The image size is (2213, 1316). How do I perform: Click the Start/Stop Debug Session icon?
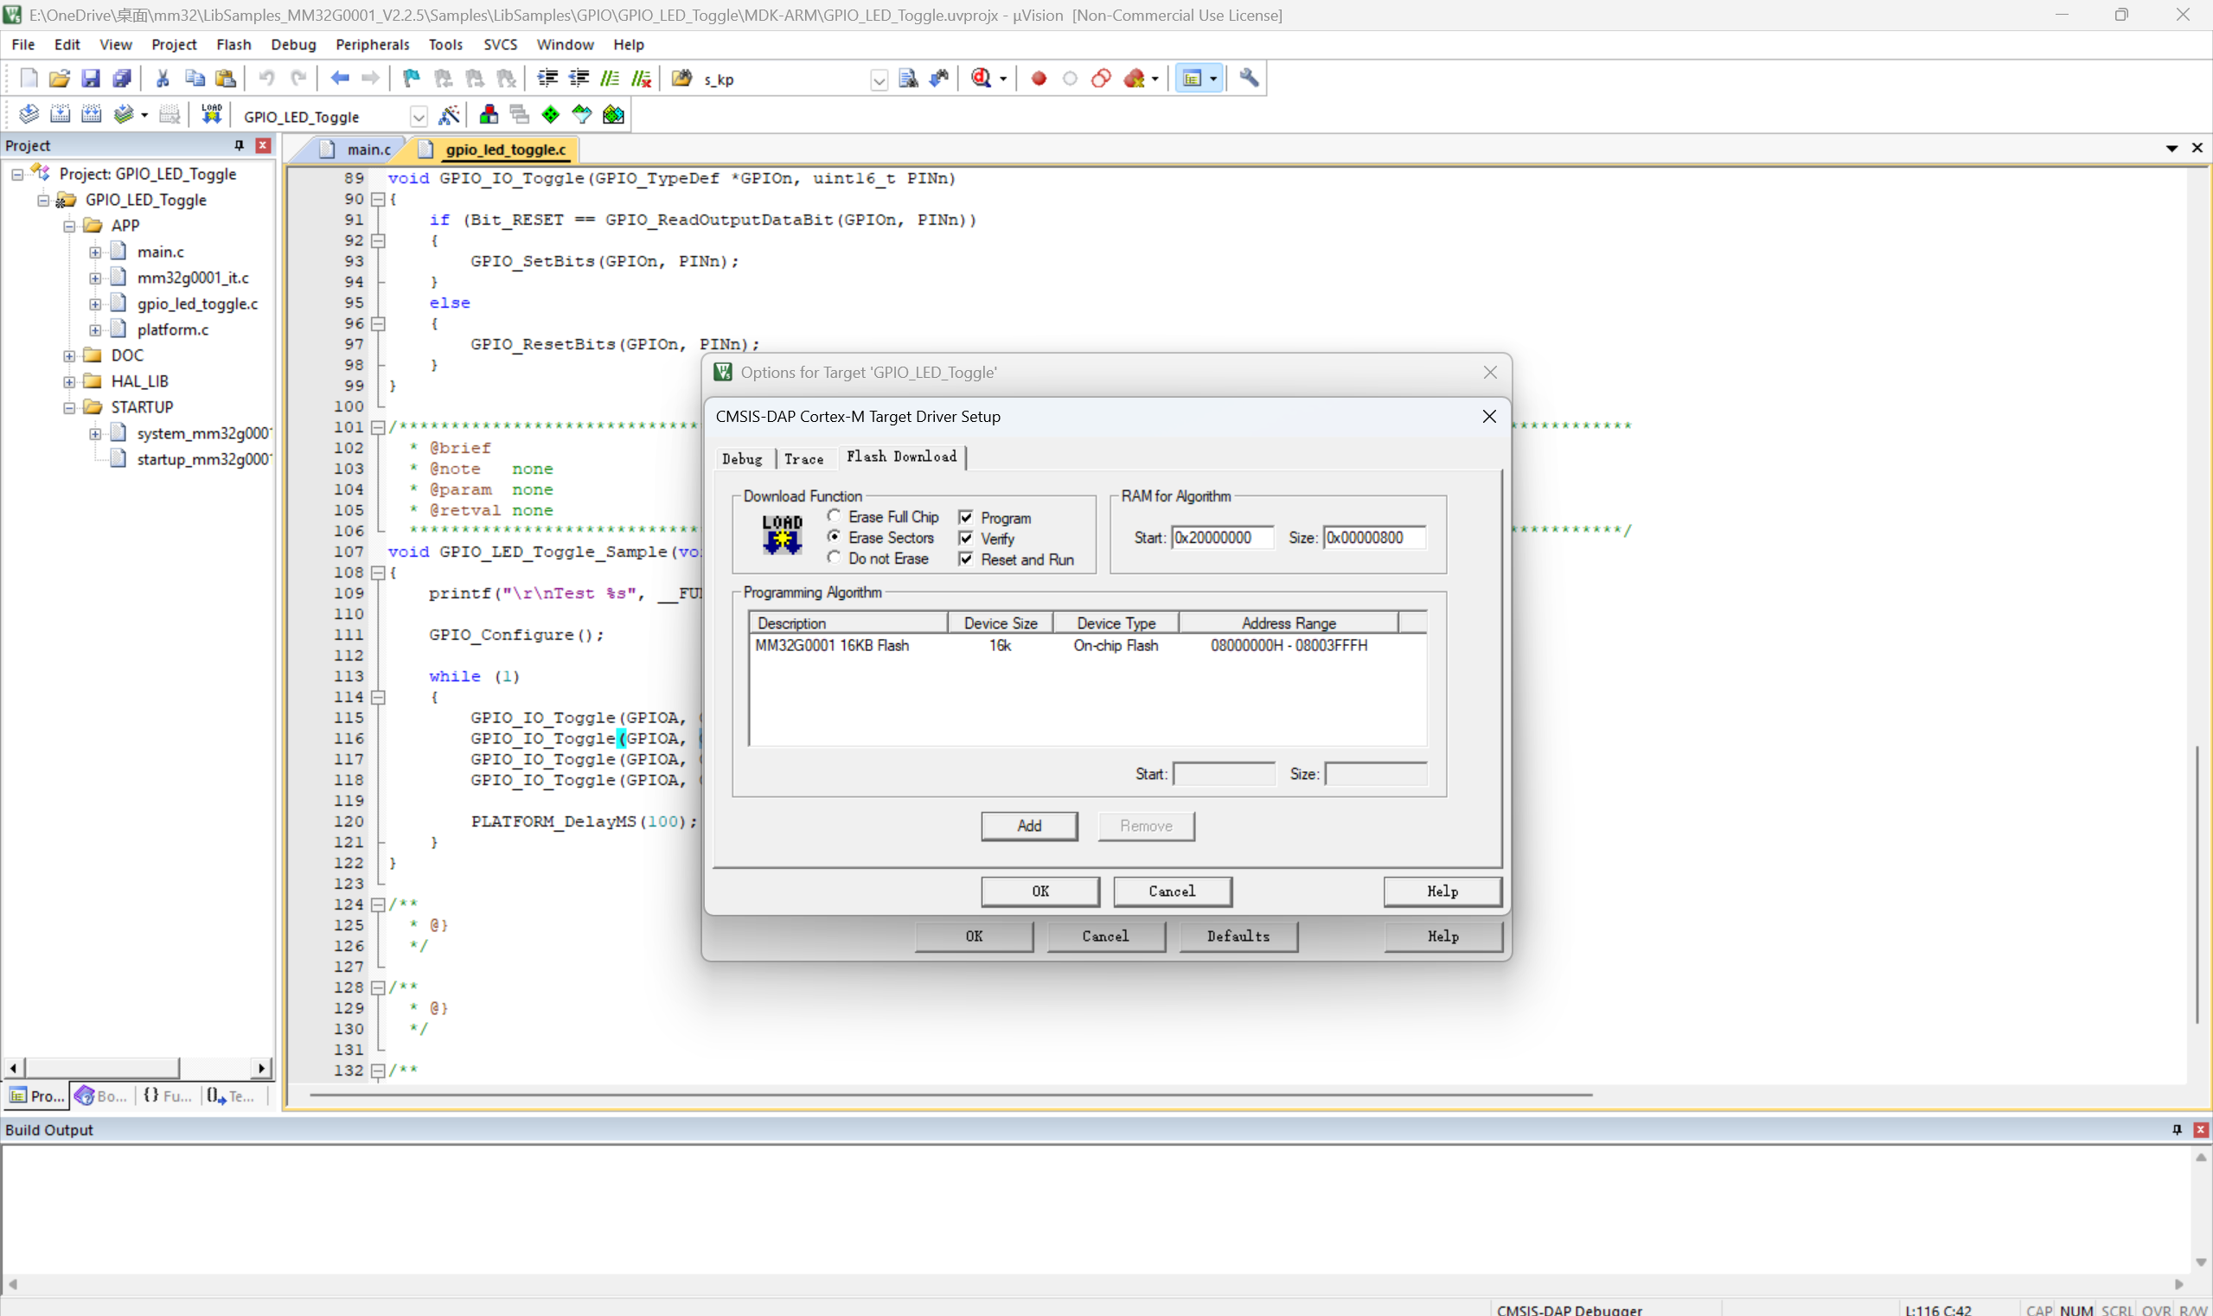click(x=982, y=78)
